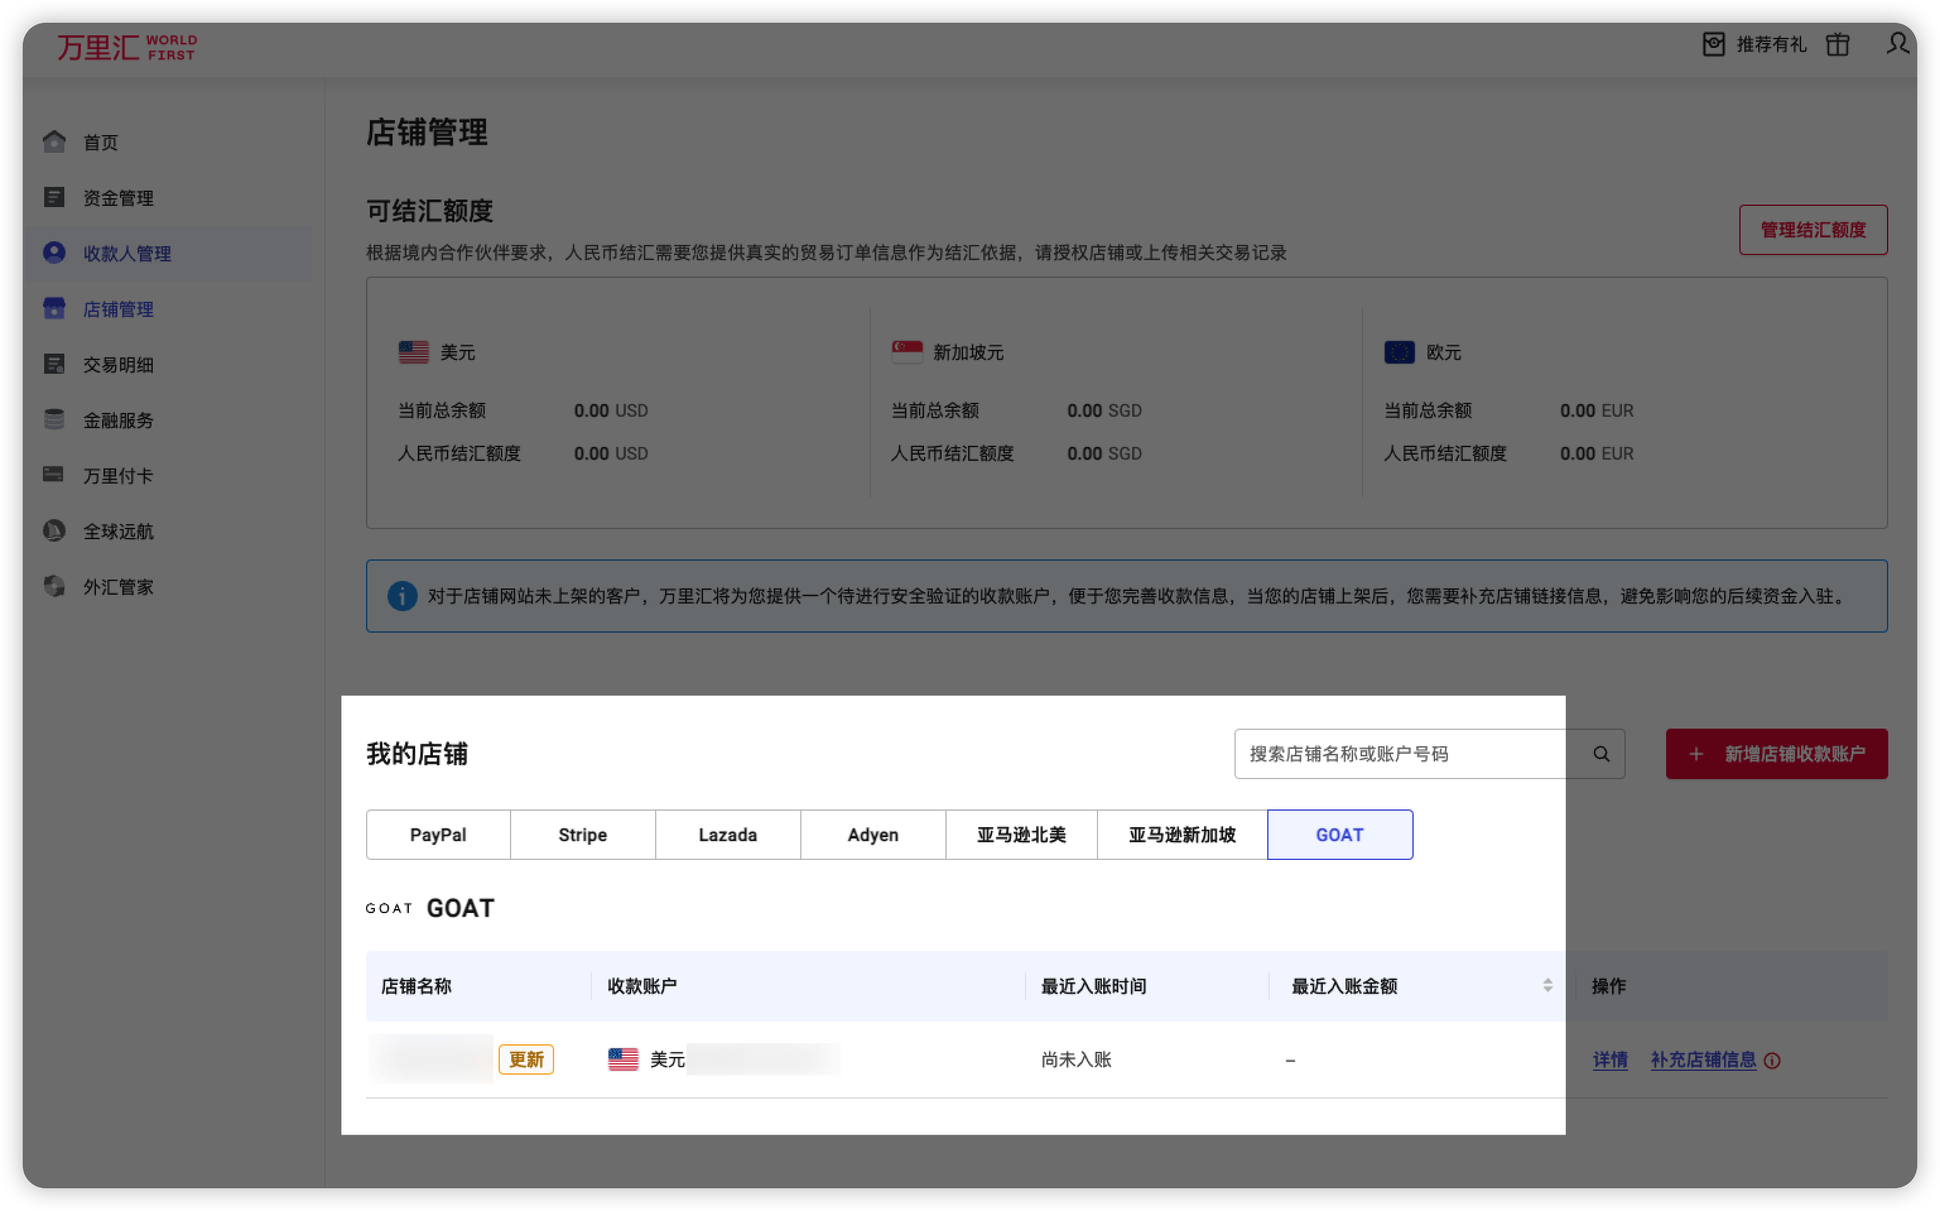Select the 资金管理 sidebar icon
This screenshot has height=1211, width=1940.
point(54,198)
